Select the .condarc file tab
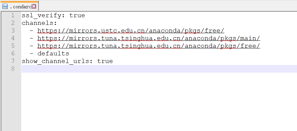This screenshot has height=131, width=297. 19,6
